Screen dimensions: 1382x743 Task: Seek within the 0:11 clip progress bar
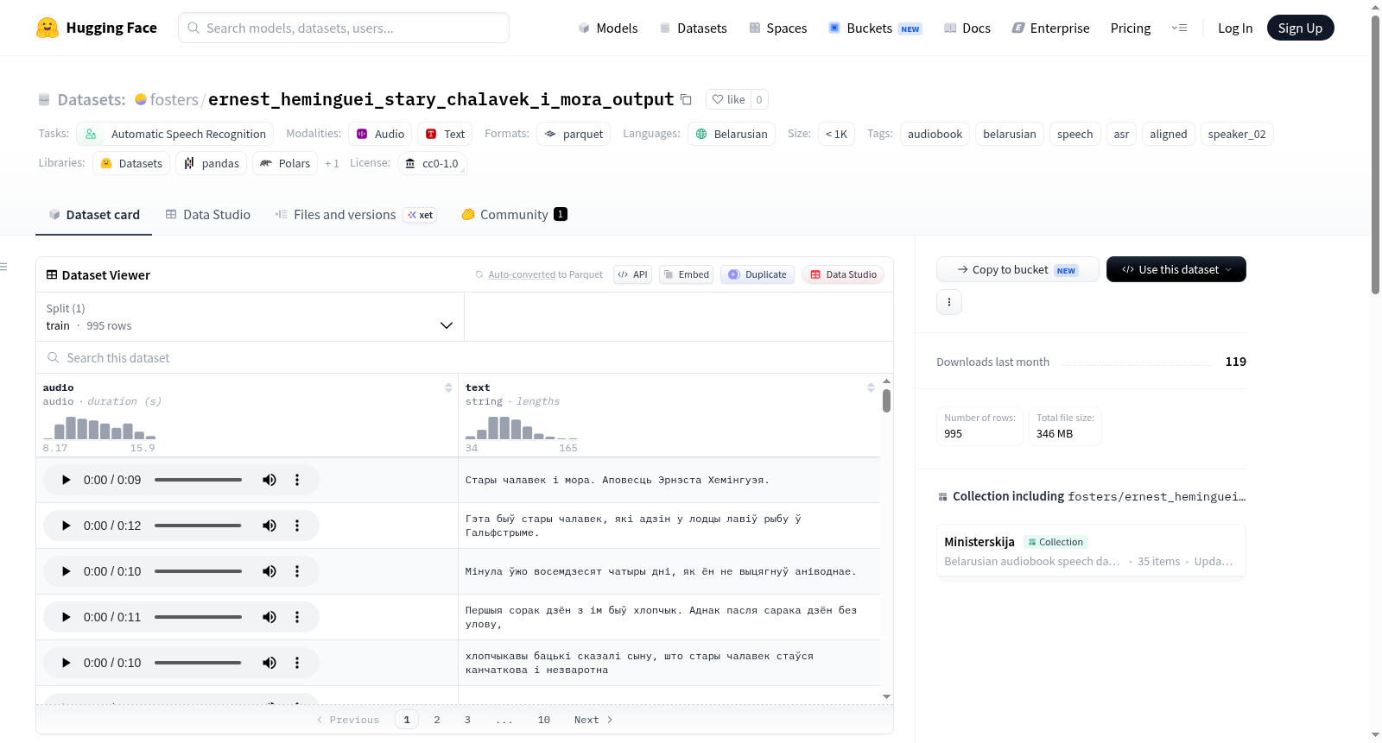tap(198, 617)
